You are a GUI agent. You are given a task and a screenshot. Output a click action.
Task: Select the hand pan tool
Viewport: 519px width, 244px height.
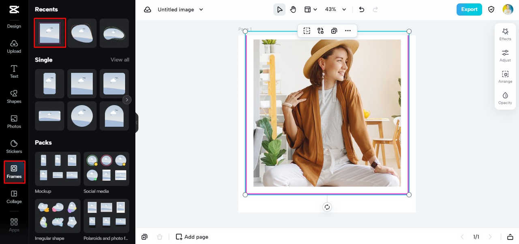[x=293, y=9]
